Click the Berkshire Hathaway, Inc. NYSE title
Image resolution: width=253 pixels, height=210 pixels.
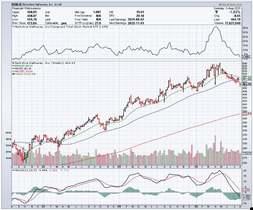click(42, 4)
